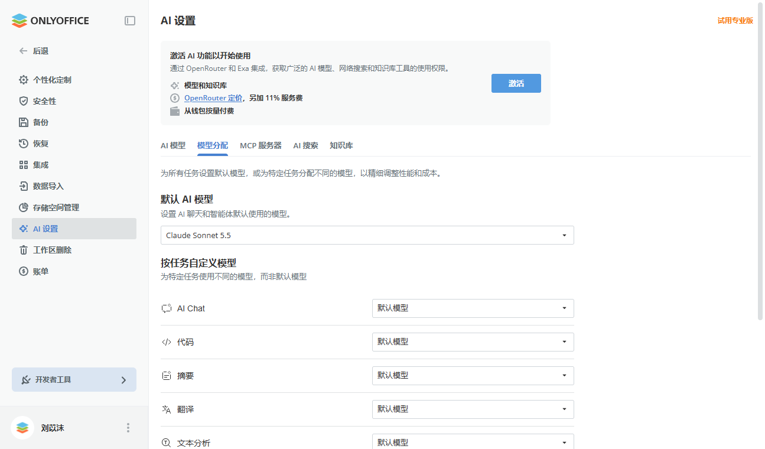Click the 摘要 summary icon

click(167, 376)
